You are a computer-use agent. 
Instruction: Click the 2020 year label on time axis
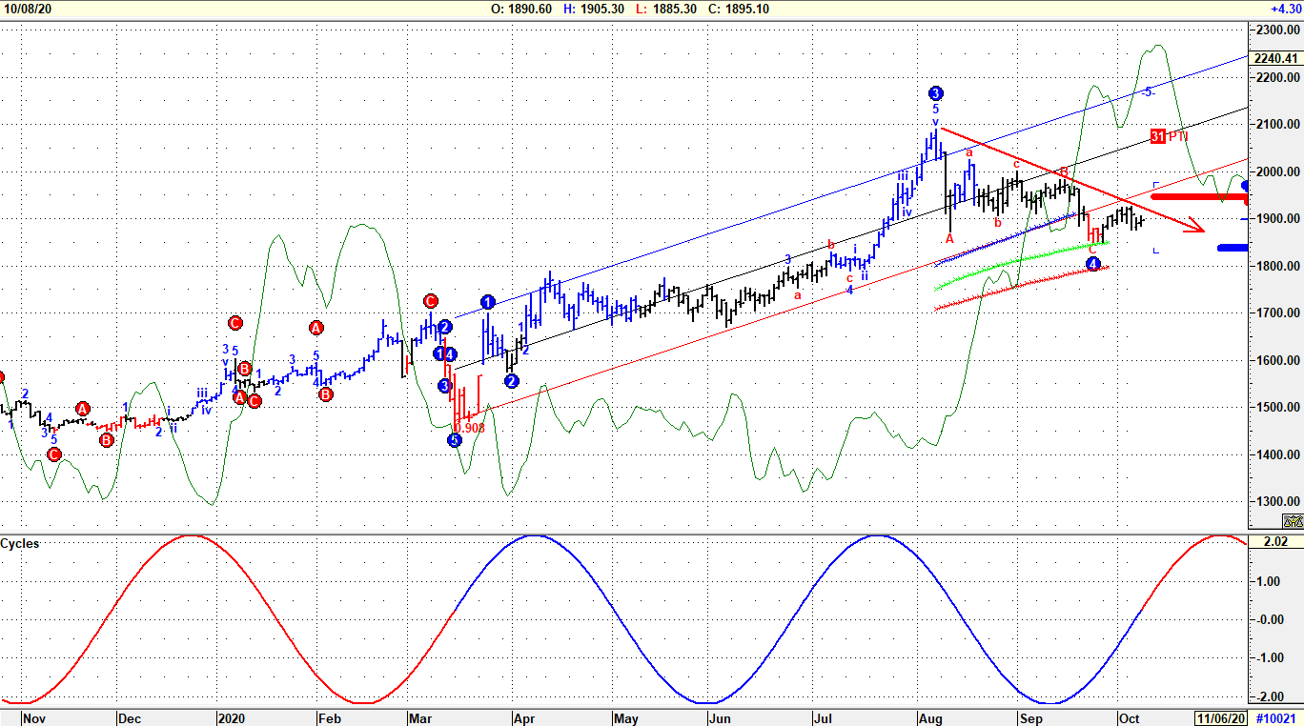point(232,717)
